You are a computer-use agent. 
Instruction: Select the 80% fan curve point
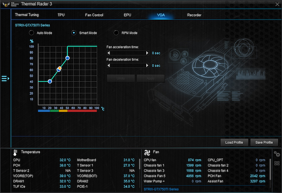pos(67,58)
